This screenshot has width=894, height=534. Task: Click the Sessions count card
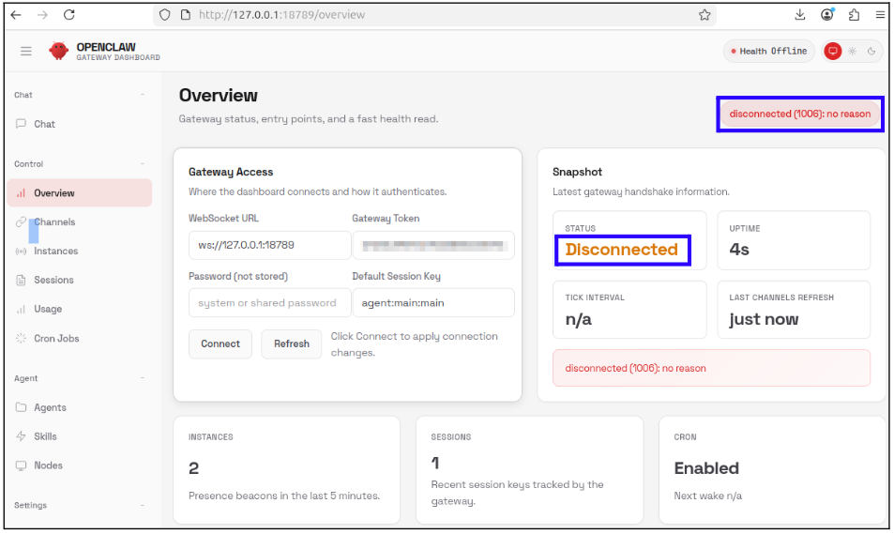(x=529, y=470)
